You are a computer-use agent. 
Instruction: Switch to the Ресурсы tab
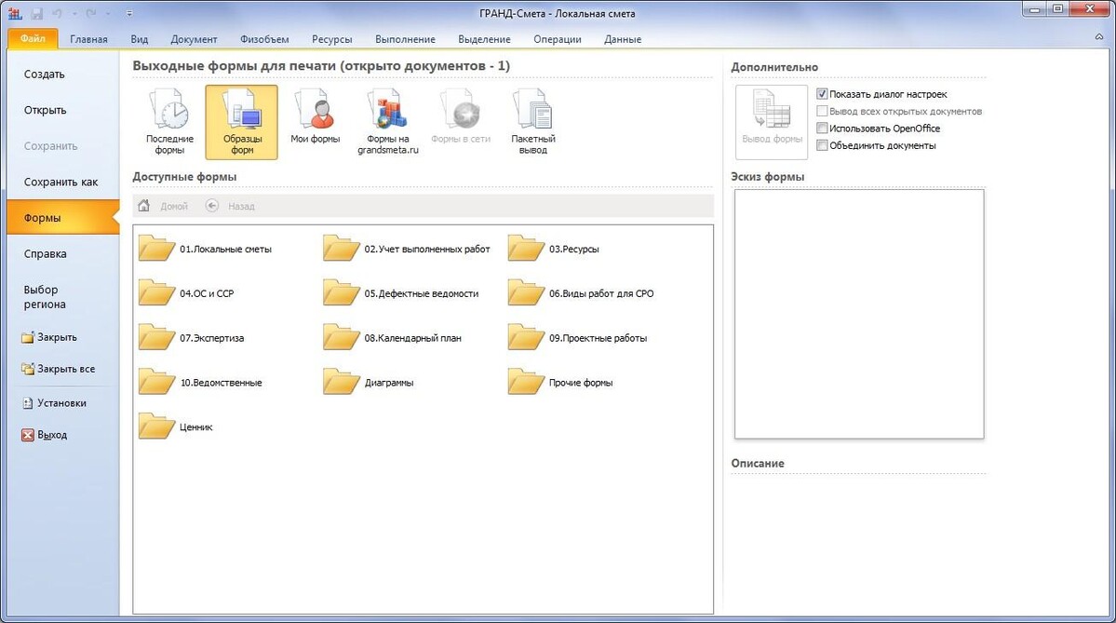(x=331, y=39)
